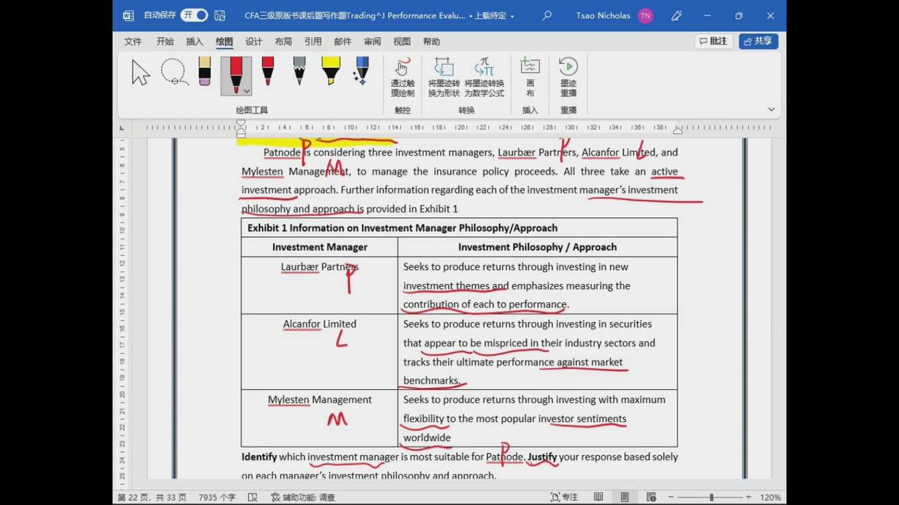Collapse the ribbon with chevron arrow
The image size is (899, 505).
[x=771, y=110]
